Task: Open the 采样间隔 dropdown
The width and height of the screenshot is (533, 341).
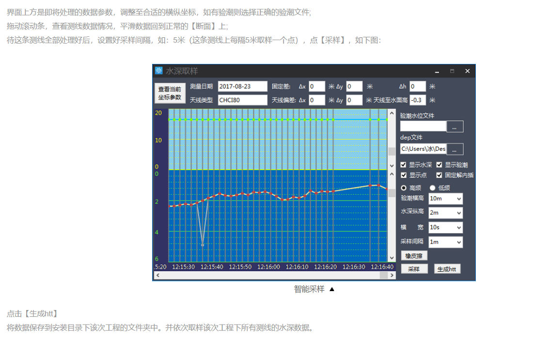Action: click(446, 242)
